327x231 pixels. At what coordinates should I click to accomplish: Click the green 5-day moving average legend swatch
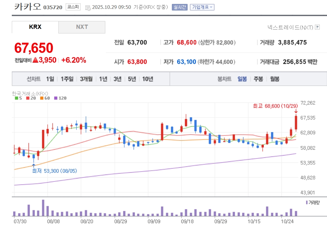[16, 98]
